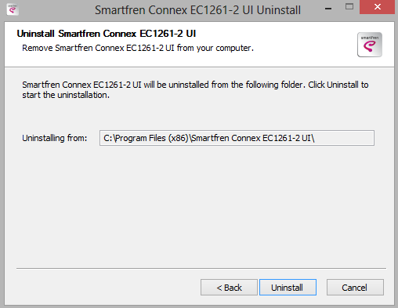Click the Smartfren logo in the header banner
Image resolution: width=398 pixels, height=308 pixels.
tap(370, 45)
